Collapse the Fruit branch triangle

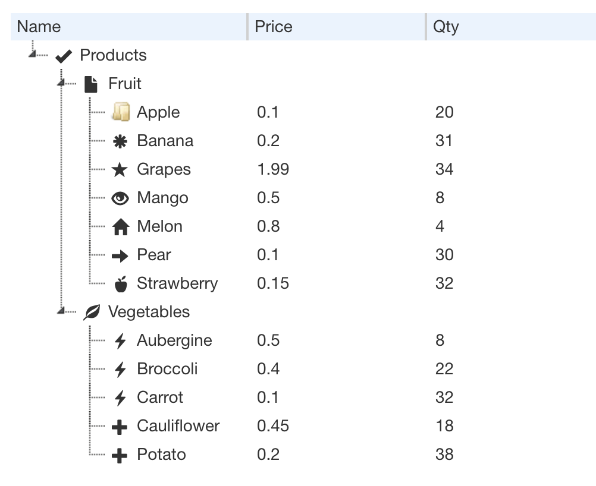click(x=61, y=83)
